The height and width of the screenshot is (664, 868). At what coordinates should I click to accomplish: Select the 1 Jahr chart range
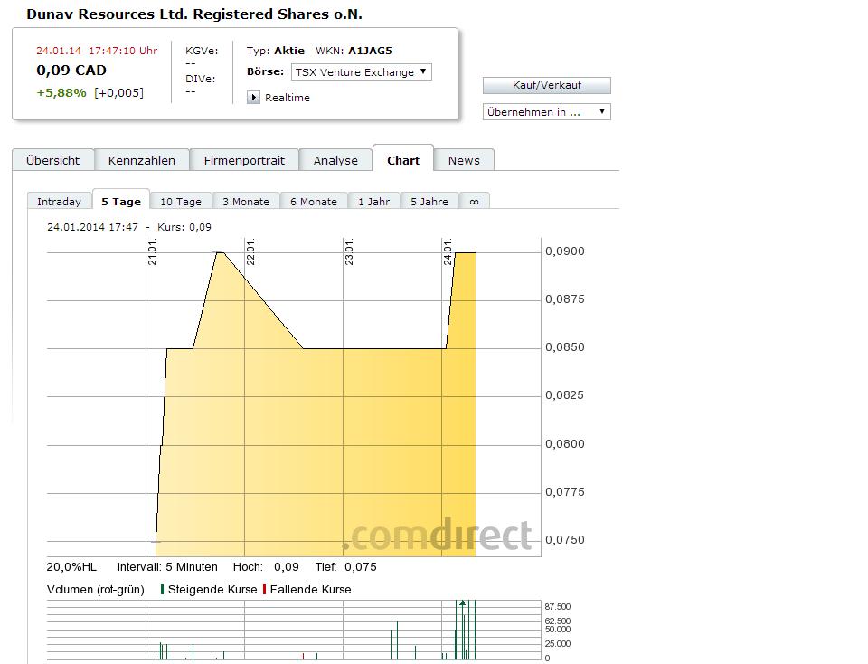click(374, 202)
